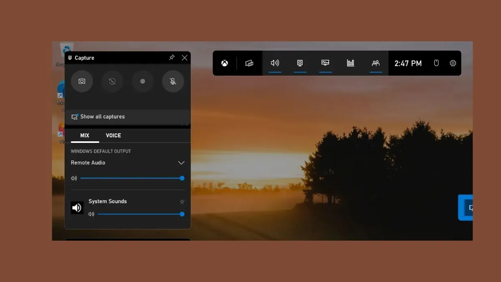Image resolution: width=501 pixels, height=282 pixels.
Task: Start recording with the record button
Action: tap(142, 81)
